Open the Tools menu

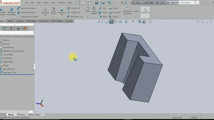[x=53, y=3]
